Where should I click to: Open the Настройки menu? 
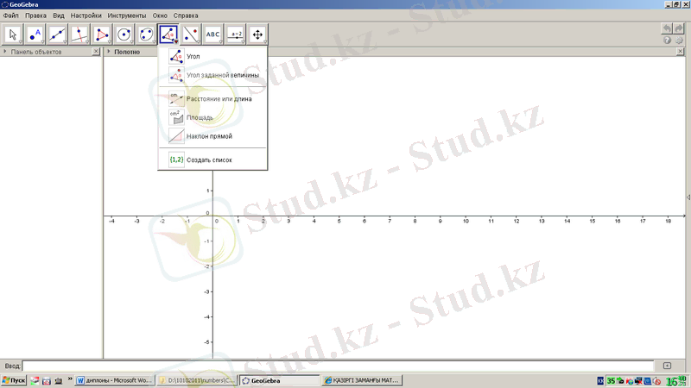point(86,16)
